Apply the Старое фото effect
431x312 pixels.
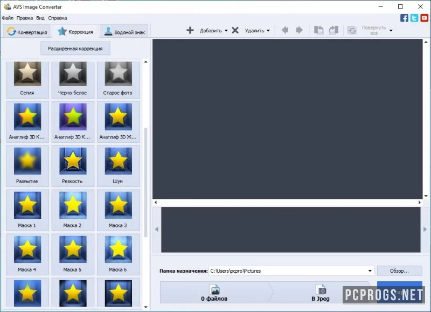pos(118,79)
